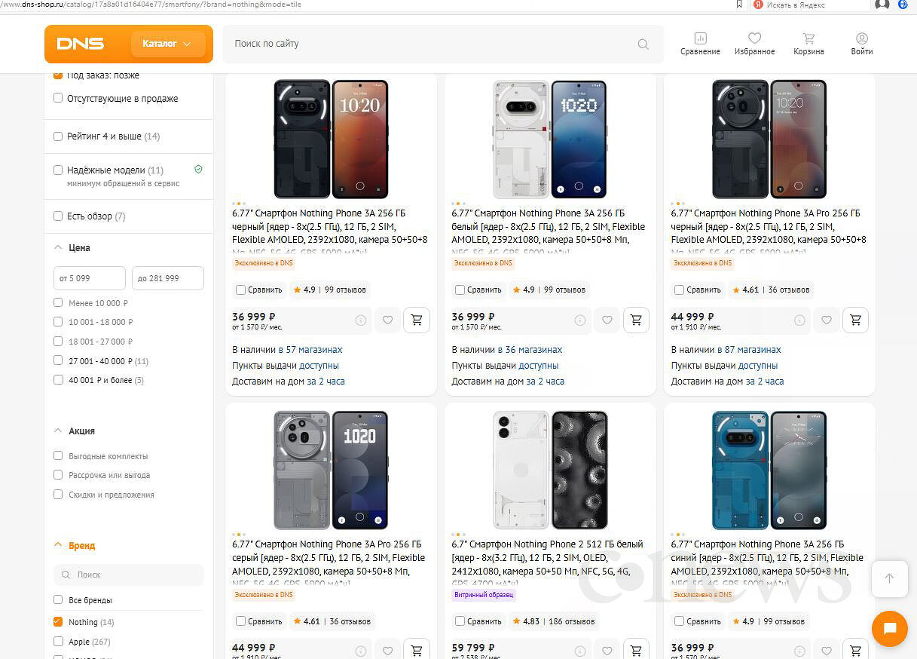This screenshot has height=659, width=917.
Task: Collapse the Цена filter section
Action: point(58,247)
